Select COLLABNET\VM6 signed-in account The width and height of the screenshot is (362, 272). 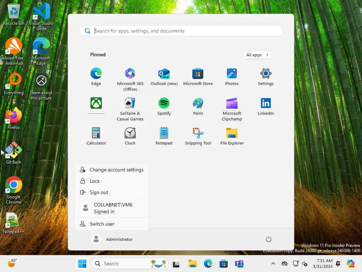(112, 208)
